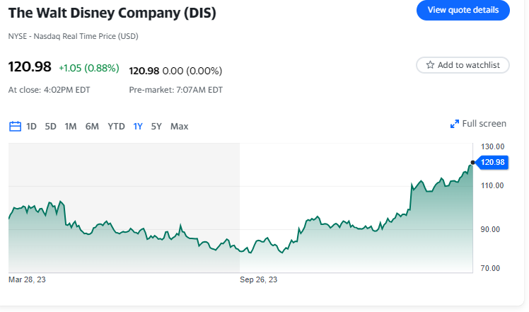The image size is (529, 312).
Task: Click the Pre-market: 7:07AM EDT text
Action: pos(176,90)
